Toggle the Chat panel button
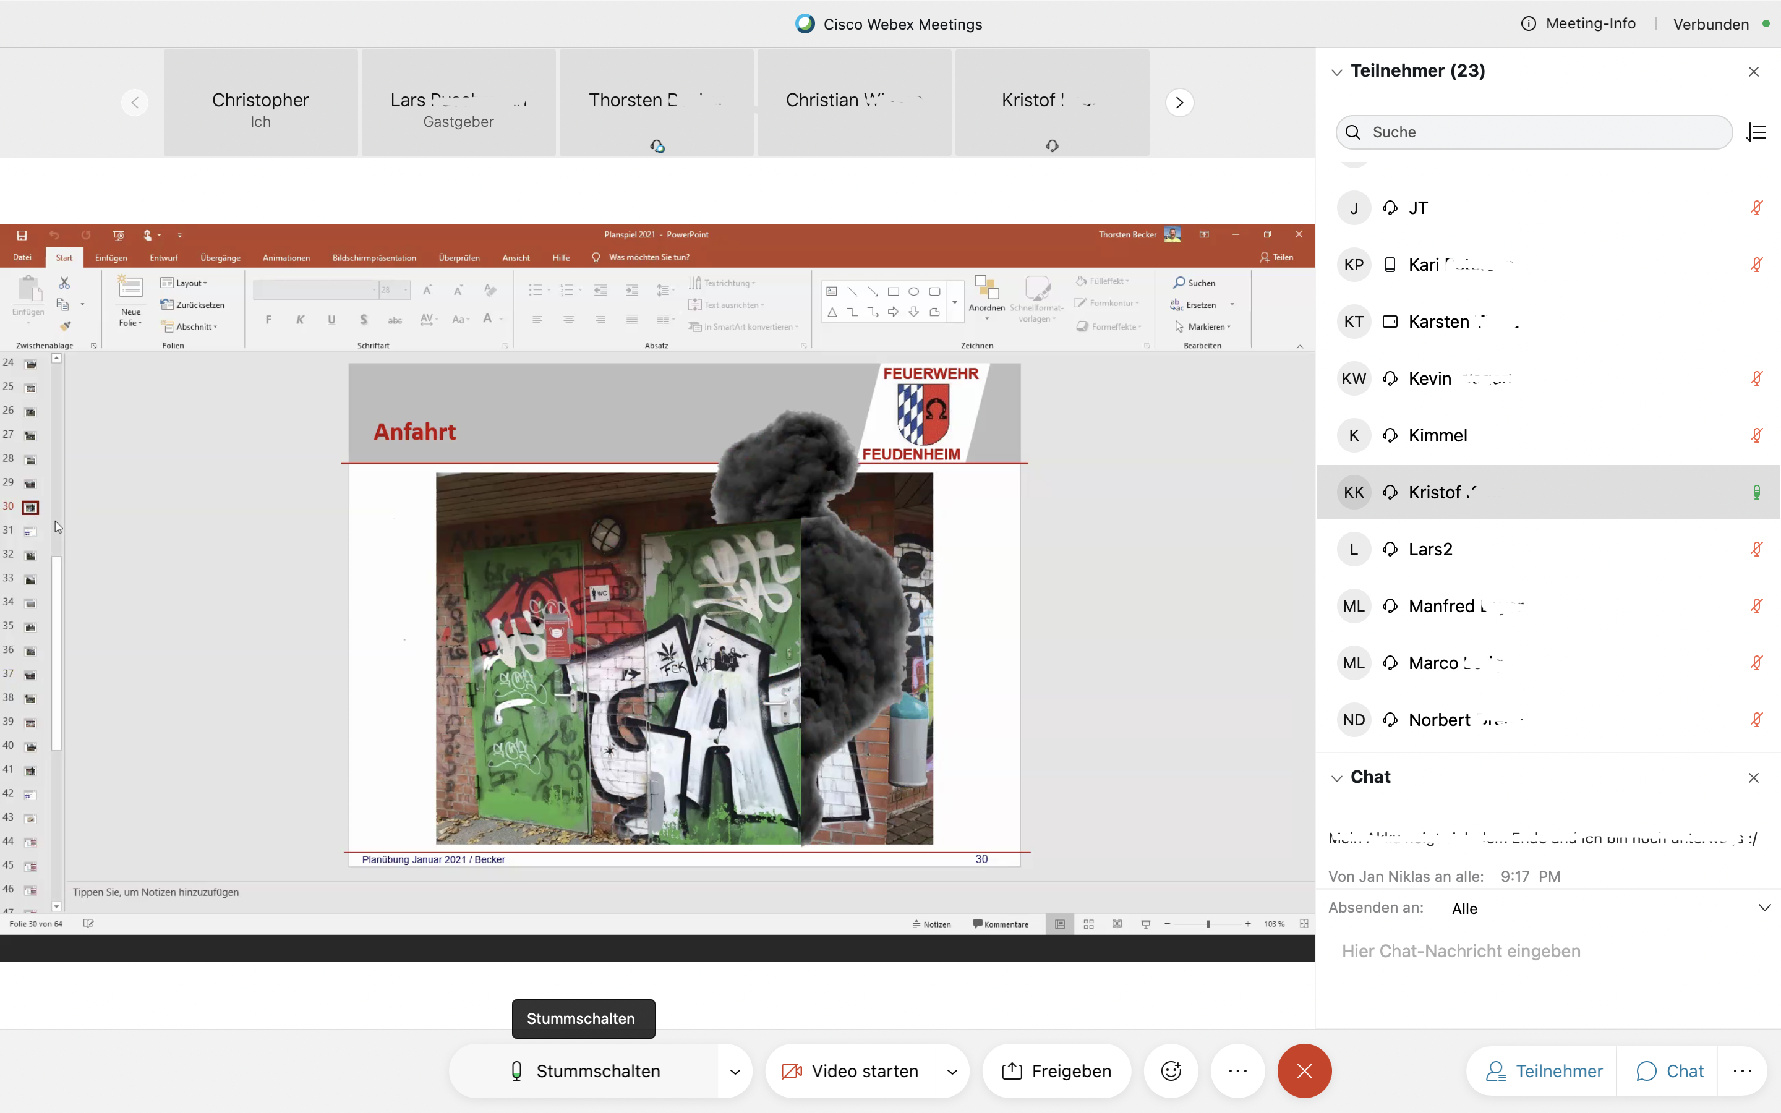This screenshot has height=1113, width=1781. point(1669,1071)
